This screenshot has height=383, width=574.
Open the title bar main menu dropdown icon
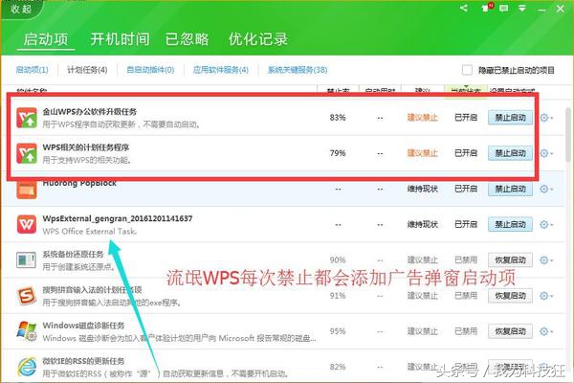522,9
